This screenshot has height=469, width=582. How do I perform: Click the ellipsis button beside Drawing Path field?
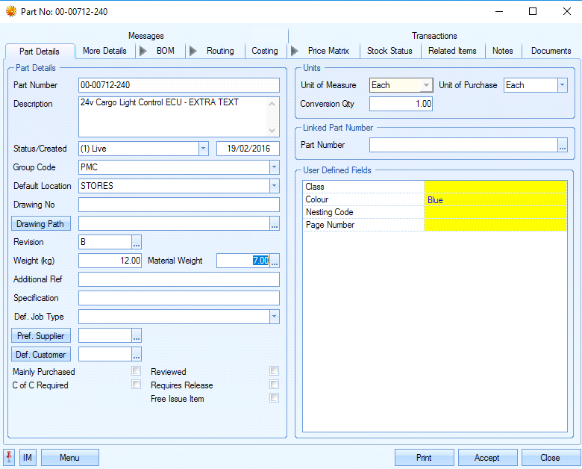click(x=275, y=223)
